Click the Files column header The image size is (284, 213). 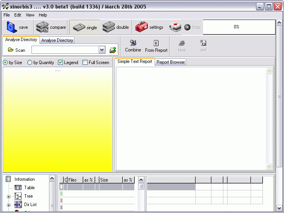75,180
